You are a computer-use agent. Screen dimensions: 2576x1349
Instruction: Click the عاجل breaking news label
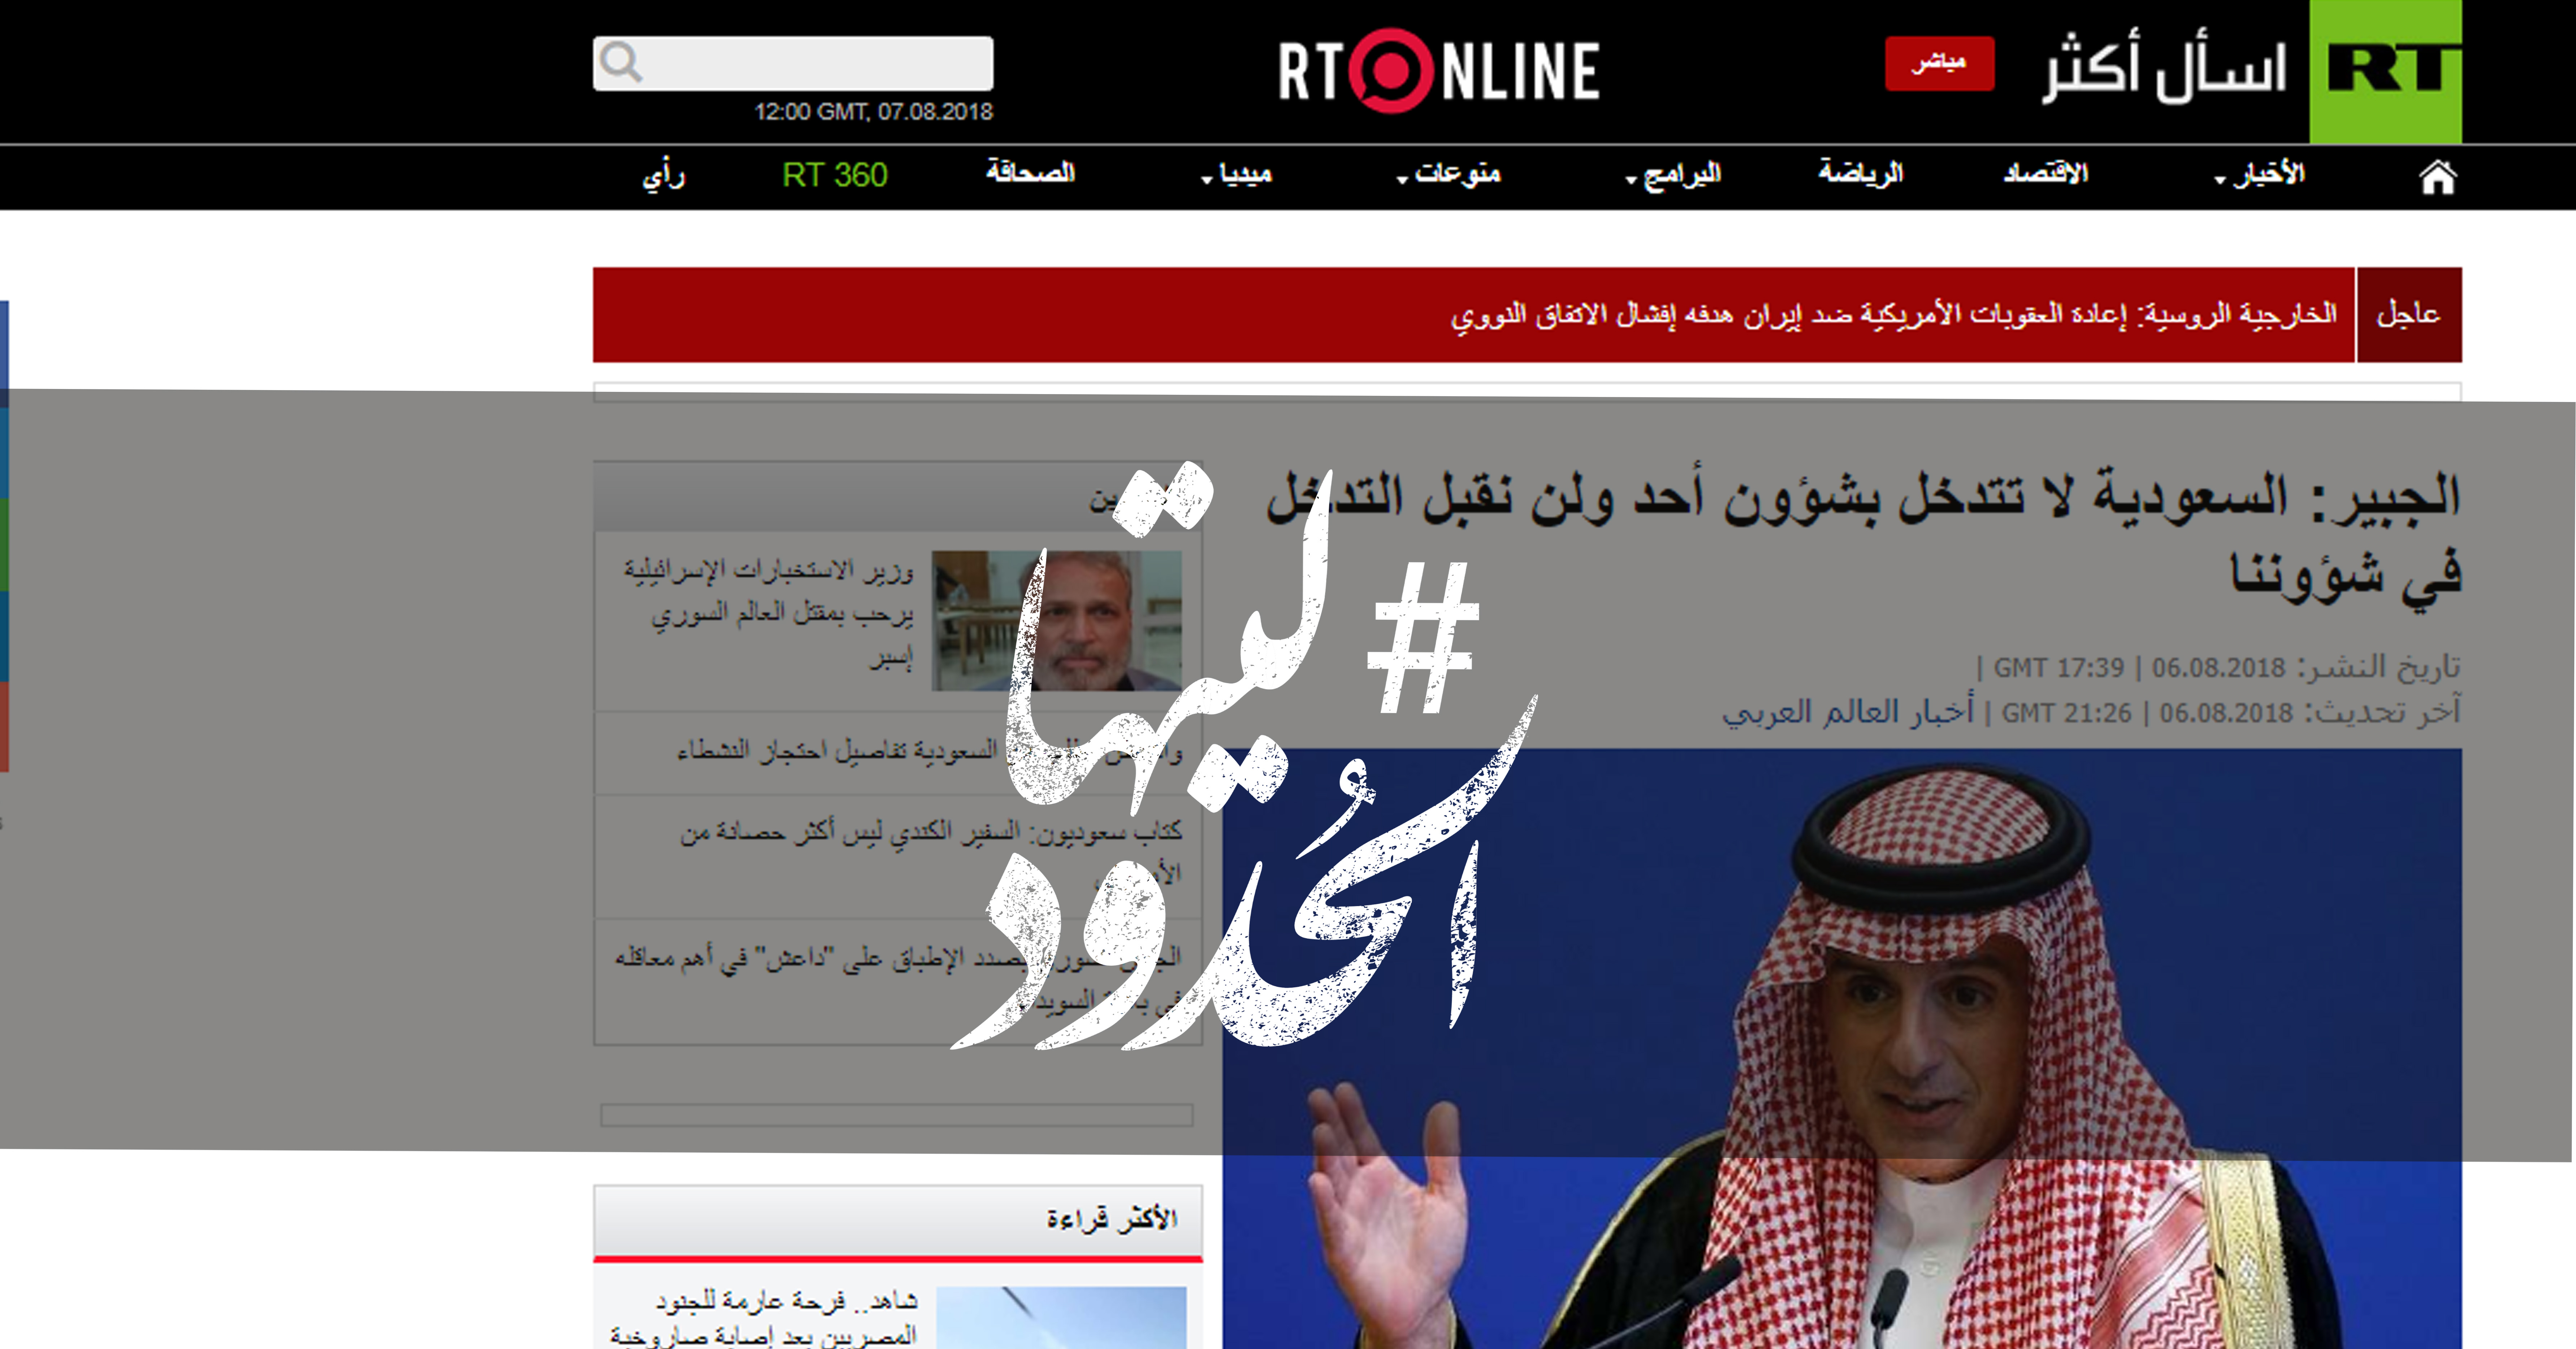click(x=2409, y=315)
